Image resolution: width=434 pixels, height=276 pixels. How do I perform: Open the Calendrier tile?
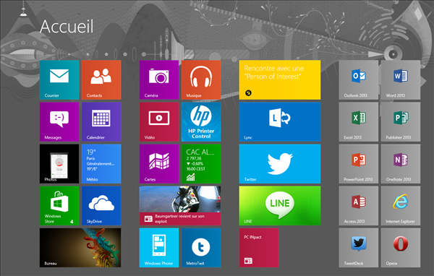[101, 122]
